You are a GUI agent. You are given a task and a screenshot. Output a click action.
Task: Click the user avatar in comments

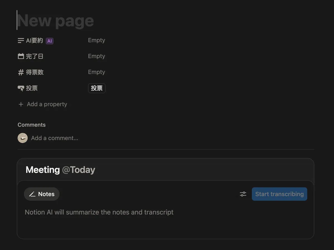point(23,138)
